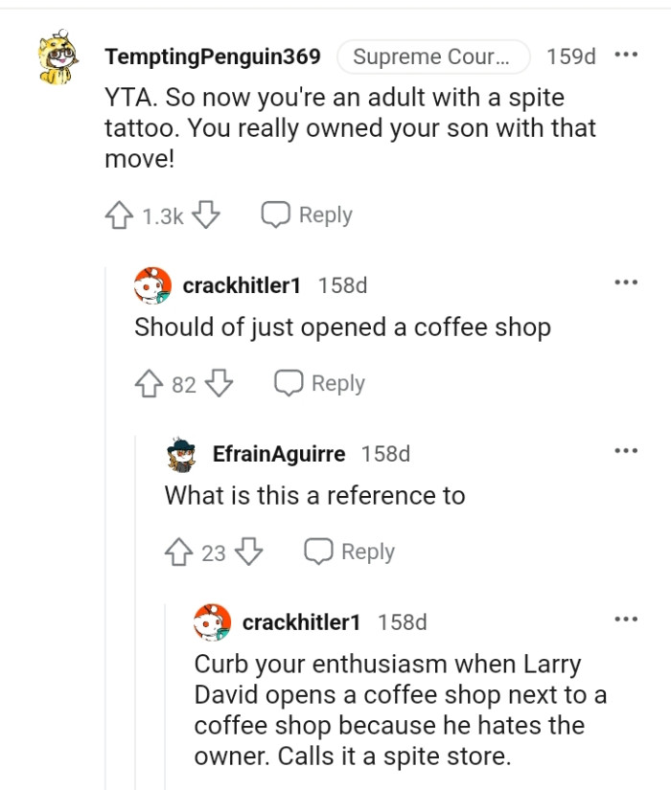Image resolution: width=671 pixels, height=790 pixels.
Task: Remove upvote on the Curb Your Enthusiasm explanation
Action: click(213, 785)
